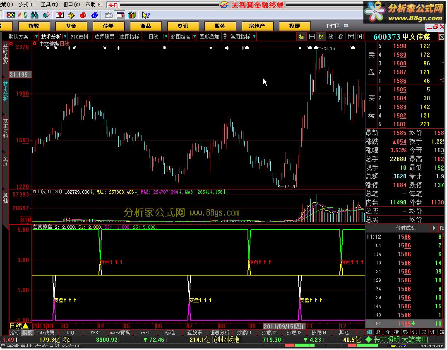The height and width of the screenshot is (350, 447).
Task: Click the 图形叠加 button
Action: (209, 36)
